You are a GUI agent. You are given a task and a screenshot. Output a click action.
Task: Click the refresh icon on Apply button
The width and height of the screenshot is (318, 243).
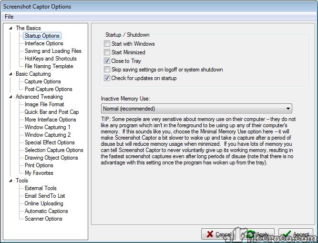250,234
